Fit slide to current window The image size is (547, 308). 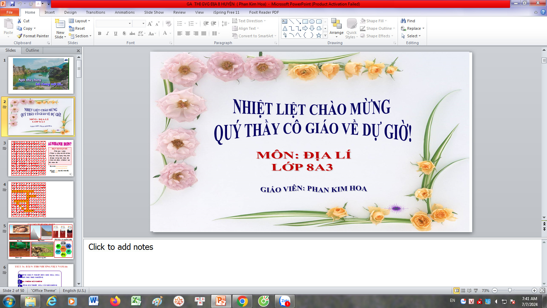[542, 291]
